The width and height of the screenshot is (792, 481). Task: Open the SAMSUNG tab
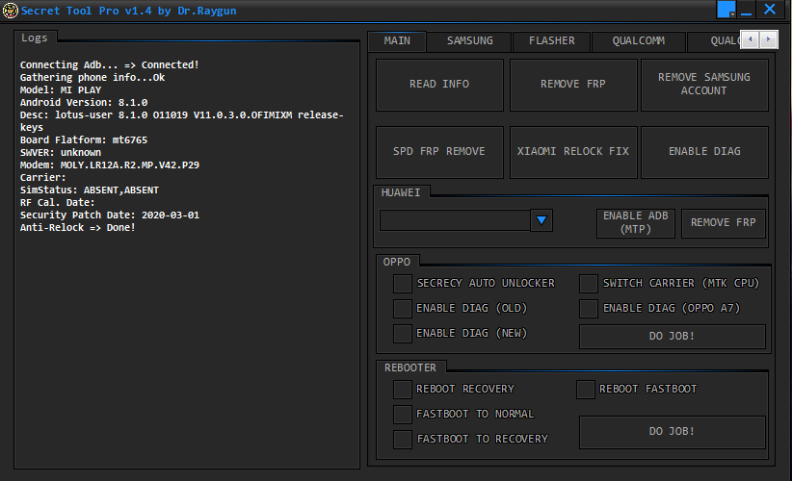point(470,40)
